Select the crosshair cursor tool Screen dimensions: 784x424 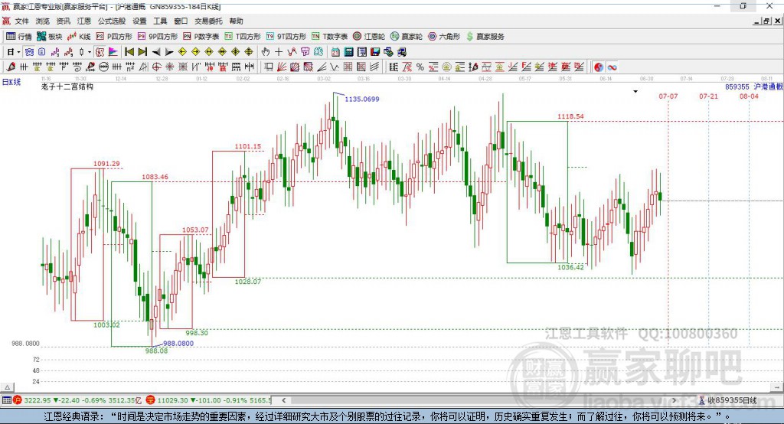click(x=279, y=52)
